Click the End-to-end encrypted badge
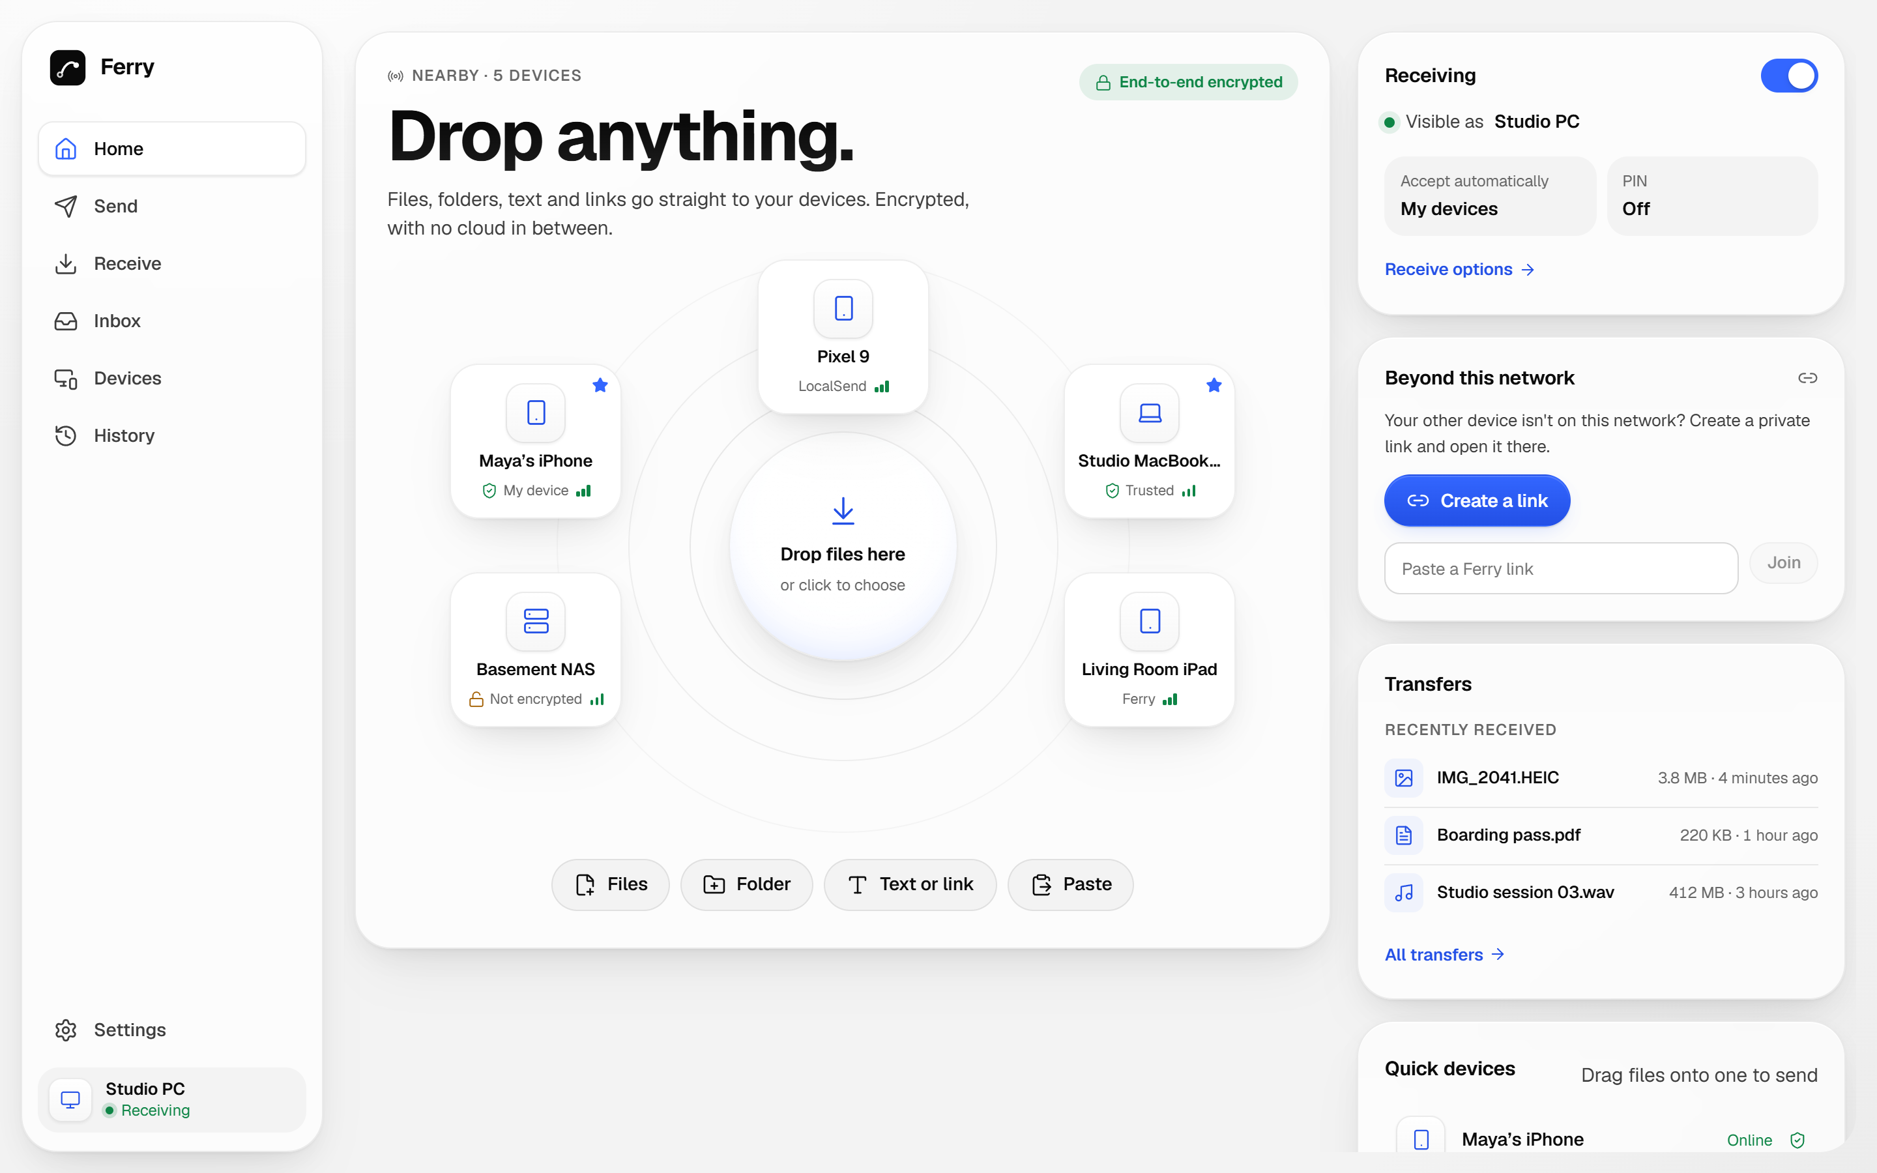This screenshot has width=1877, height=1173. (x=1188, y=82)
